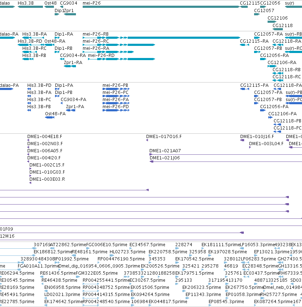Select the Dip1-PA label
302x307 pixels.
point(64,85)
